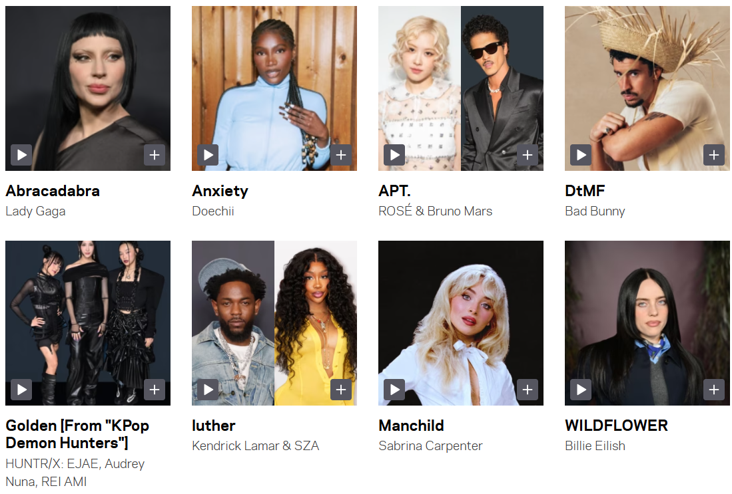Play the DtMF preview by Bad Bunny
732x494 pixels.
click(581, 155)
